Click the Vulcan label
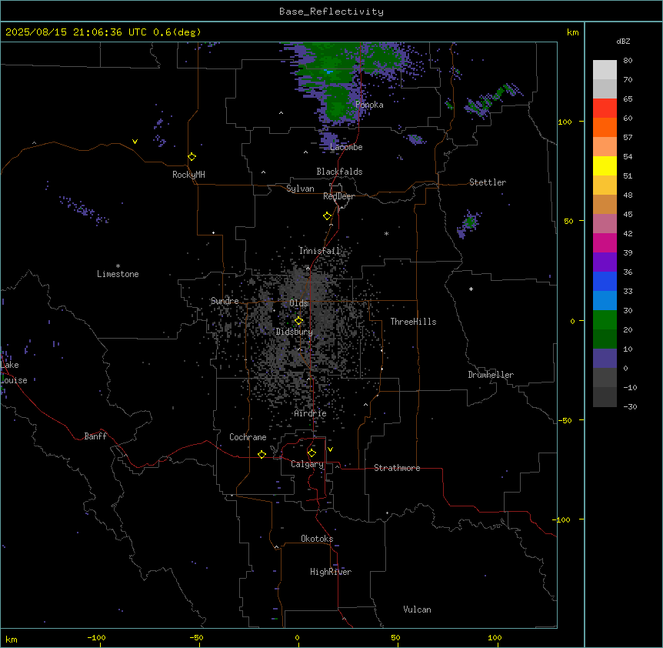The height and width of the screenshot is (648, 663). (418, 610)
